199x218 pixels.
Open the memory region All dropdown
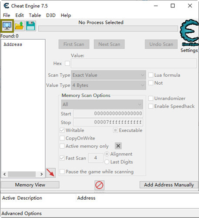point(102,104)
